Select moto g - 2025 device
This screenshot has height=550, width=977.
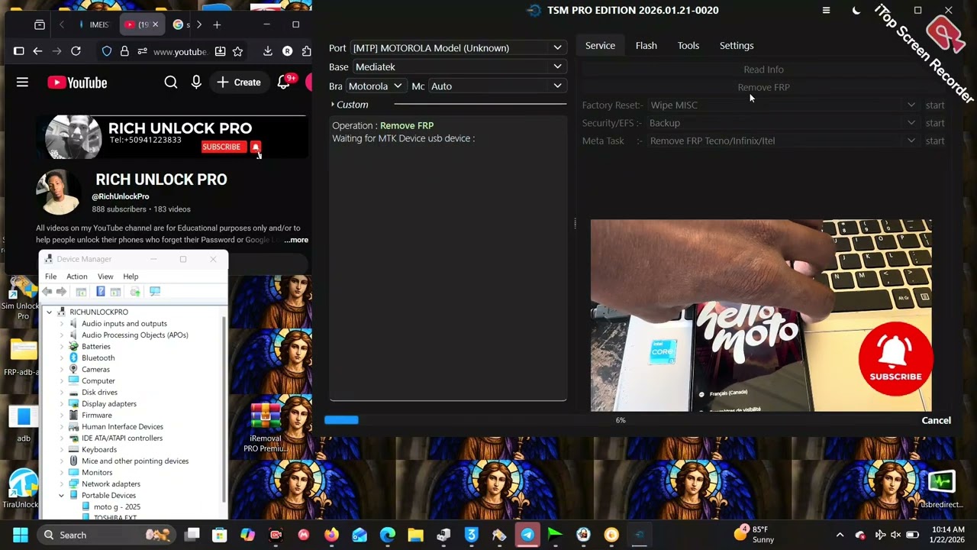coord(117,506)
